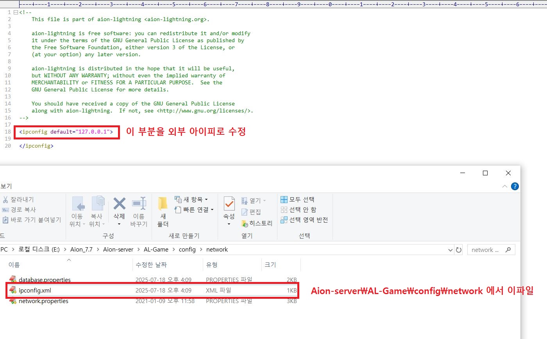The width and height of the screenshot is (547, 339).
Task: Click the 2021-01-09 오후 11:58 date cell
Action: coord(165,301)
